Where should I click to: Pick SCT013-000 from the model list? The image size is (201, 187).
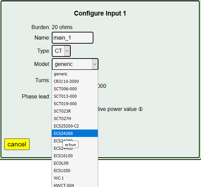pos(75,96)
